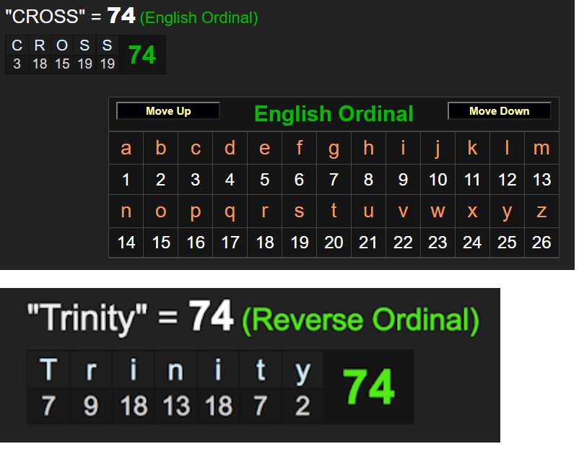Viewport: 579px width, 449px height.
Task: Click the large green 74 beside Trinity breakdown
Action: click(x=369, y=388)
